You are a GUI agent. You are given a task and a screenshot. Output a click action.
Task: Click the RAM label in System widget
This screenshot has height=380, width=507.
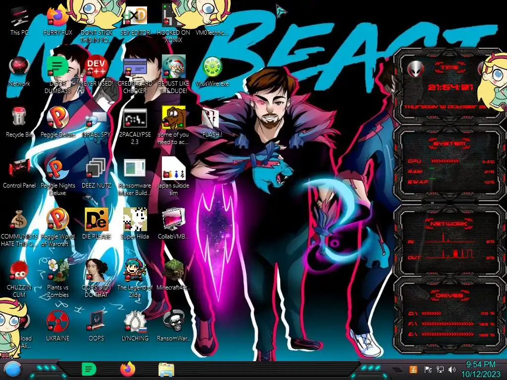click(415, 171)
